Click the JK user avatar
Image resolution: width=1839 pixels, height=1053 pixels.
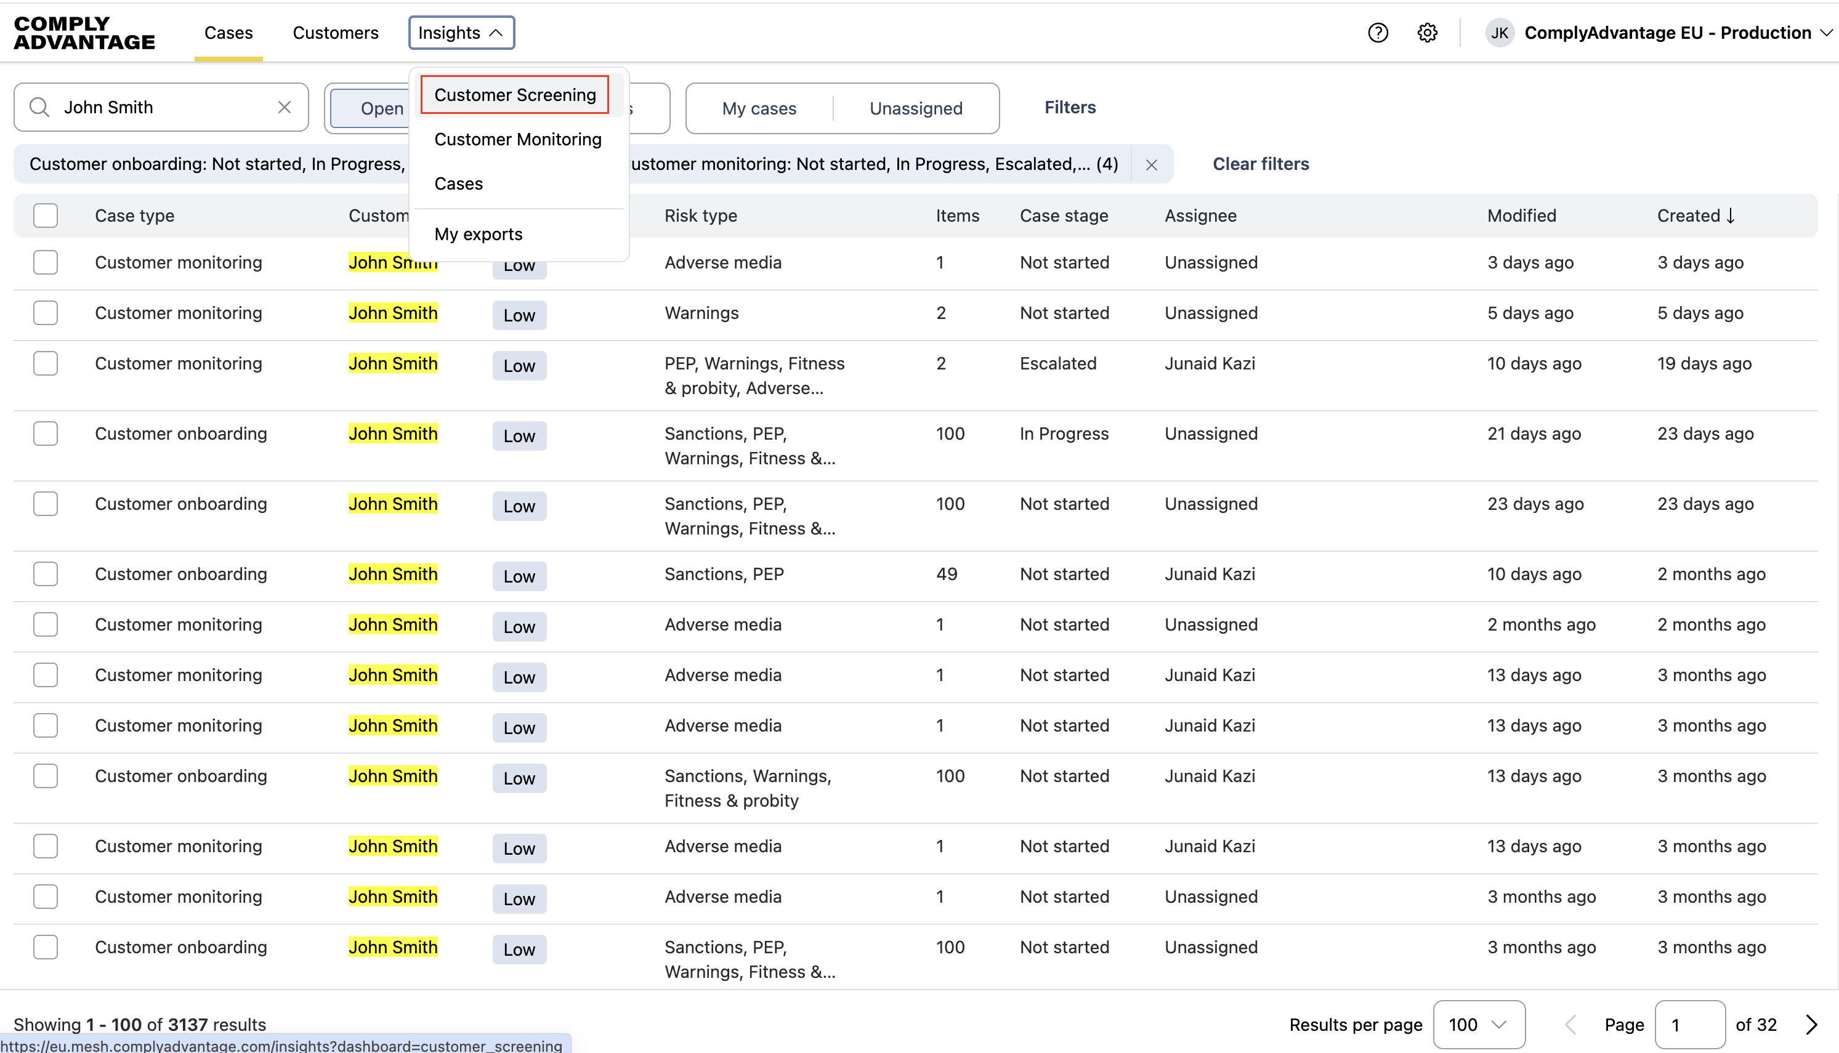1499,33
